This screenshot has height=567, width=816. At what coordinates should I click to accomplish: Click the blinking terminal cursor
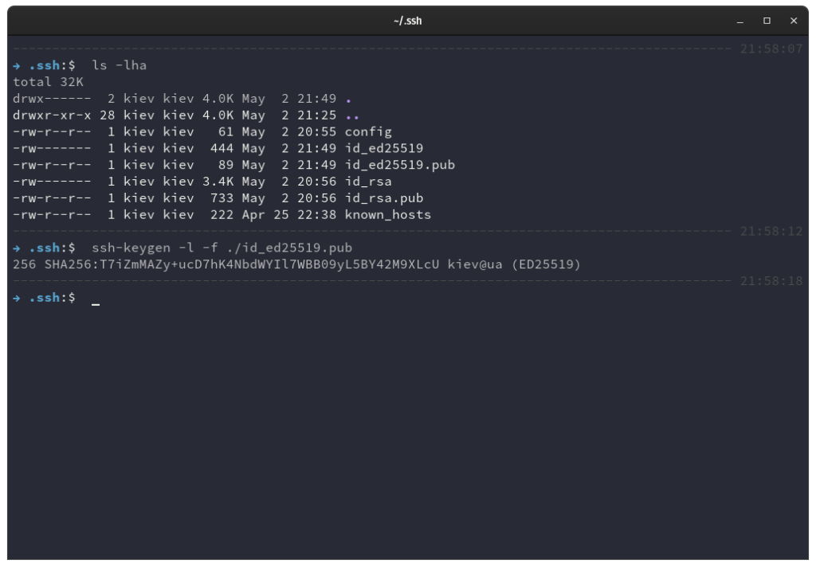pos(95,301)
